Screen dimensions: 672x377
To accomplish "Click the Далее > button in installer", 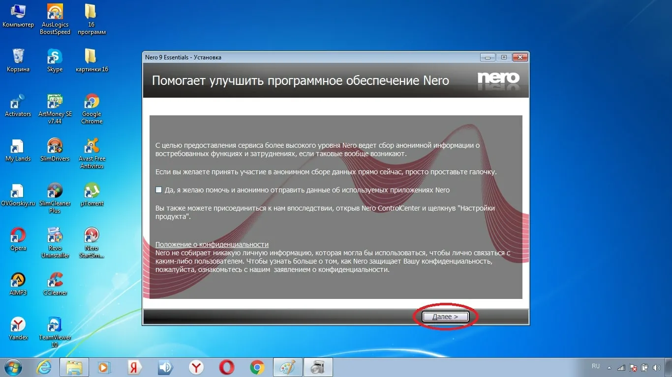I will [x=445, y=317].
